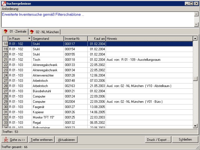Click the Hinweis column header
The width and height of the screenshot is (200, 150).
pos(149,39)
